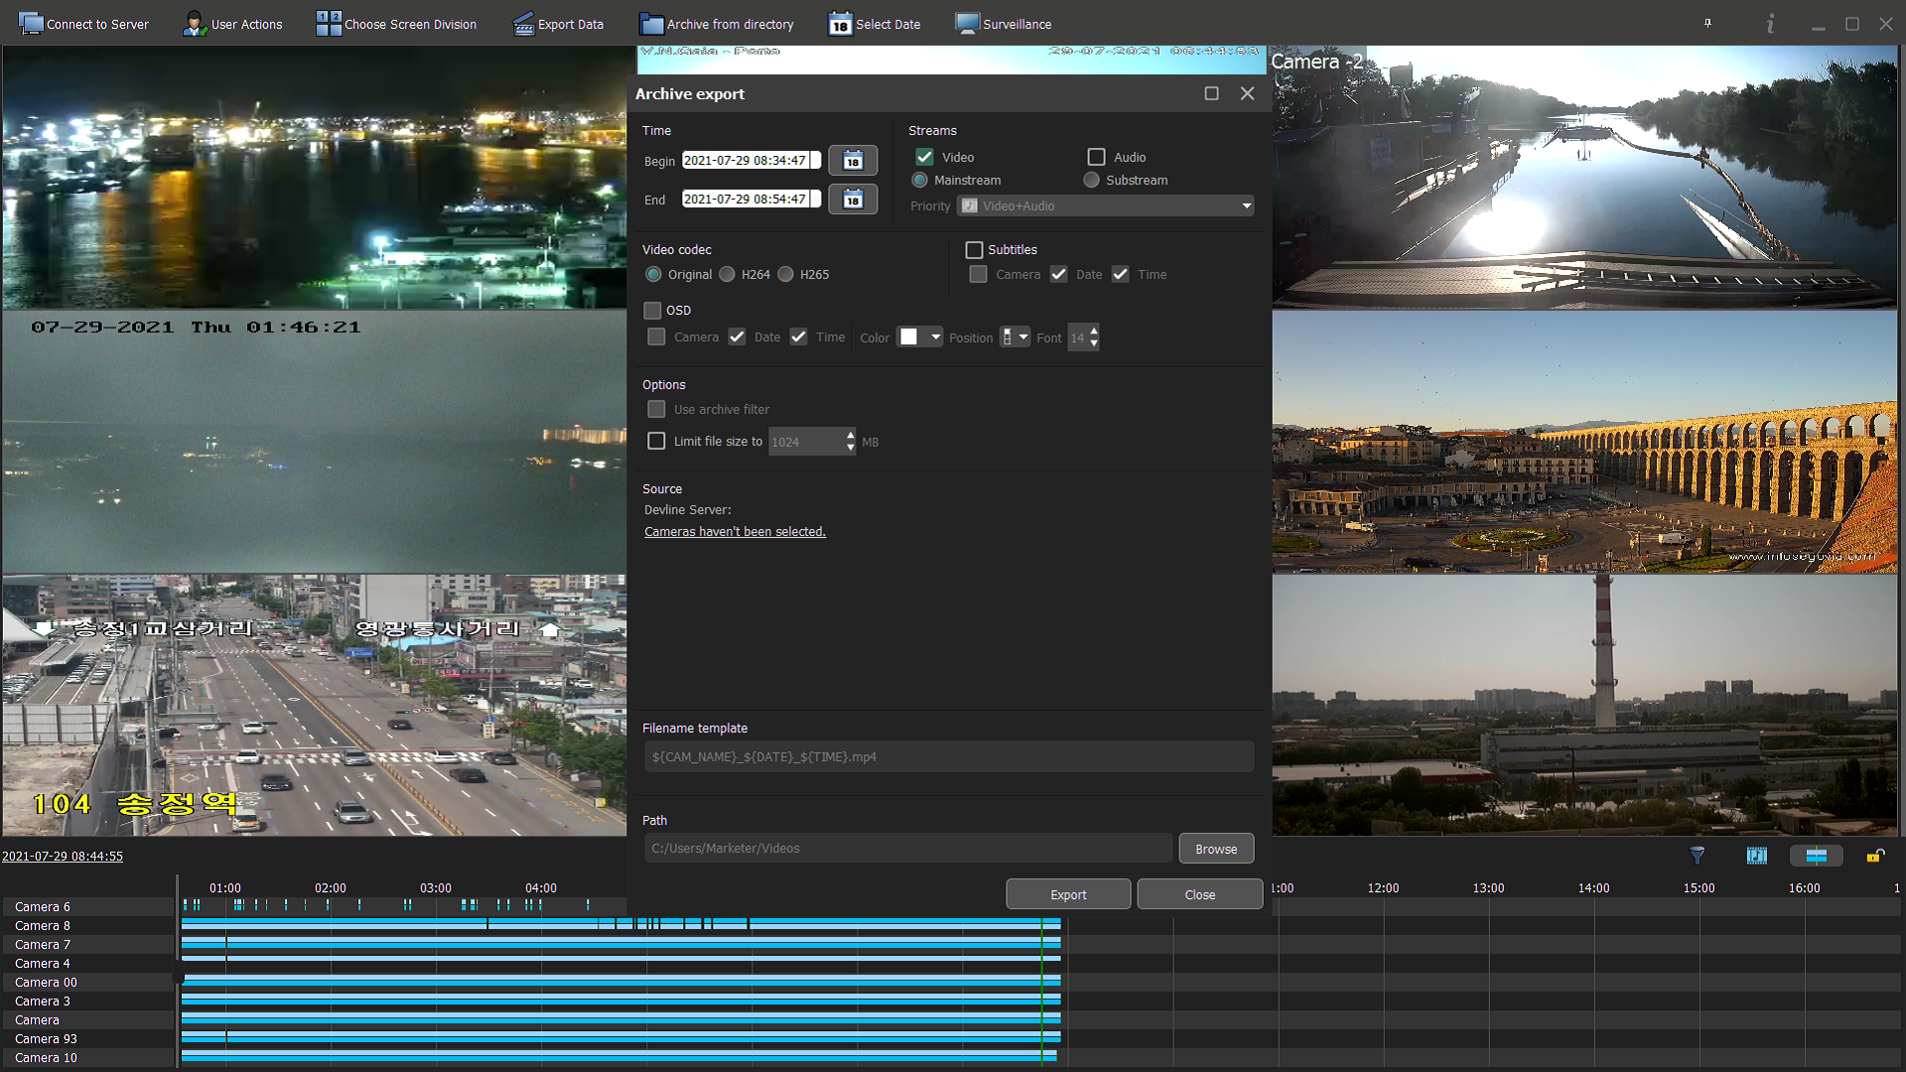Click the Export button
This screenshot has height=1072, width=1906.
tap(1068, 894)
